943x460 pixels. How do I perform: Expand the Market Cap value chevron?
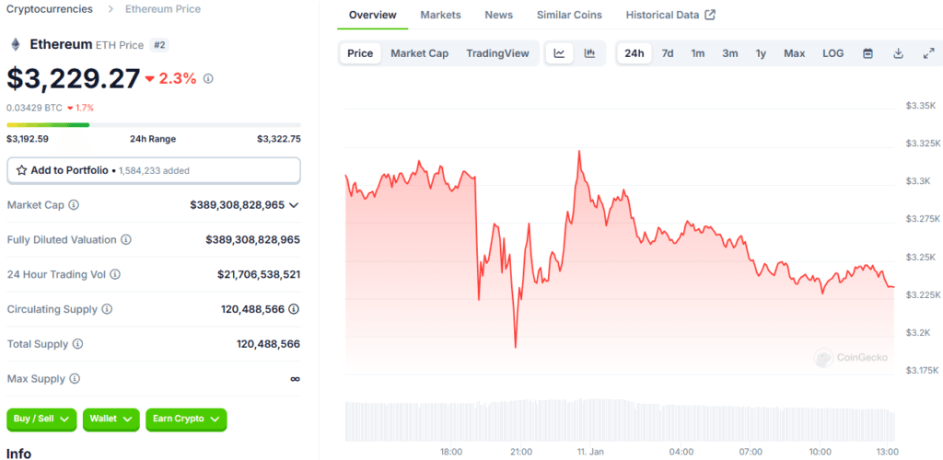point(294,205)
